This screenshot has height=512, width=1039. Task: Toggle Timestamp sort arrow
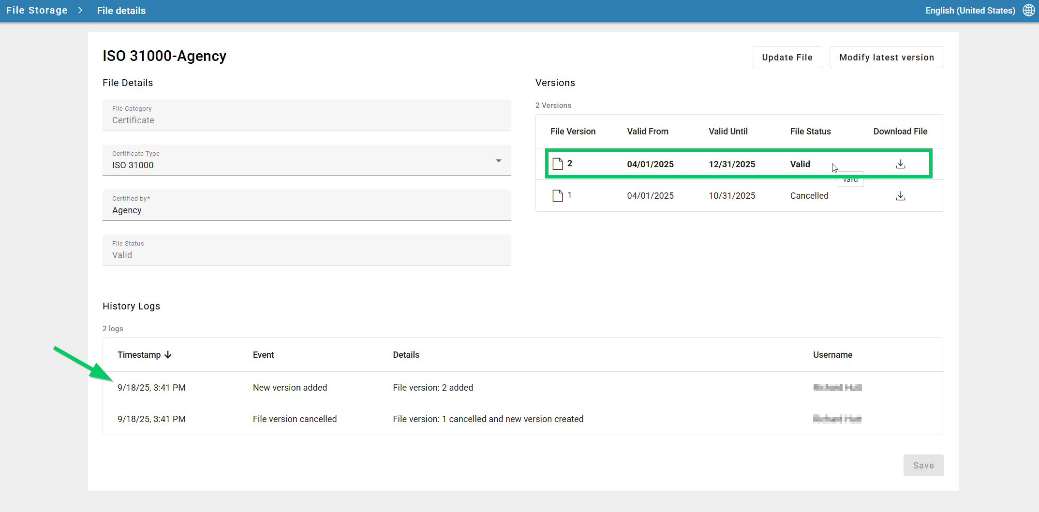tap(168, 355)
